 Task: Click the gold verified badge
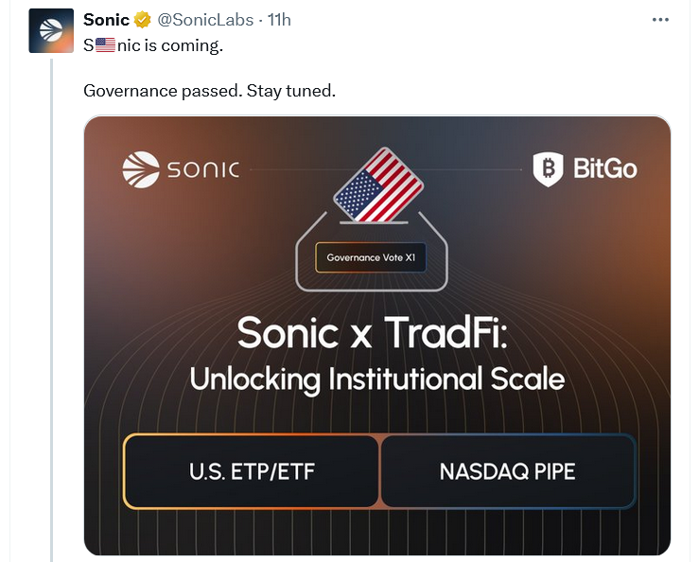coord(142,20)
